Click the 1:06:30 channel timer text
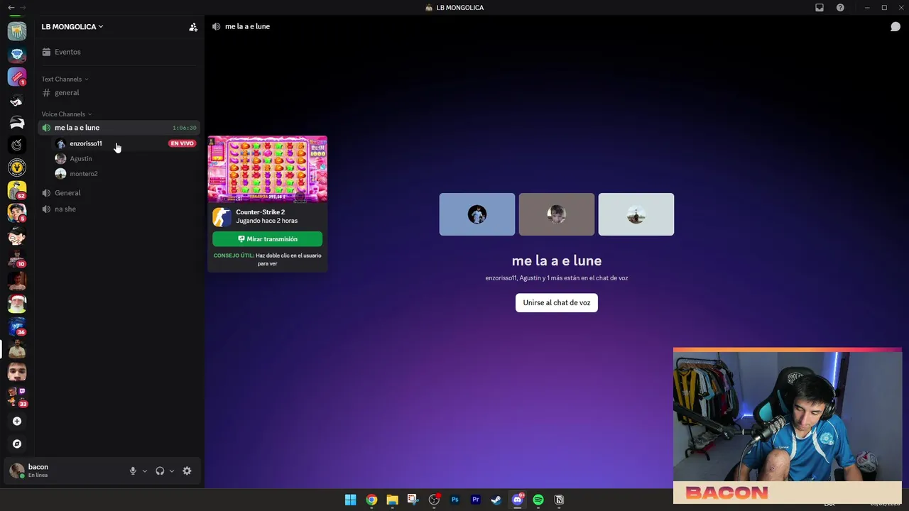909x511 pixels. pyautogui.click(x=185, y=128)
